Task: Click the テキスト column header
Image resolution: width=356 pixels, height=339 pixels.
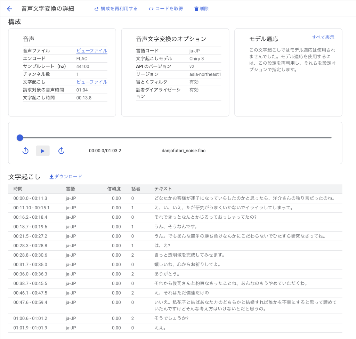Action: (163, 189)
